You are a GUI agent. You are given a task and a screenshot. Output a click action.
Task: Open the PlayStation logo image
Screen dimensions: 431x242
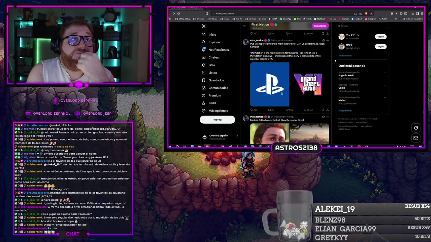pyautogui.click(x=270, y=84)
